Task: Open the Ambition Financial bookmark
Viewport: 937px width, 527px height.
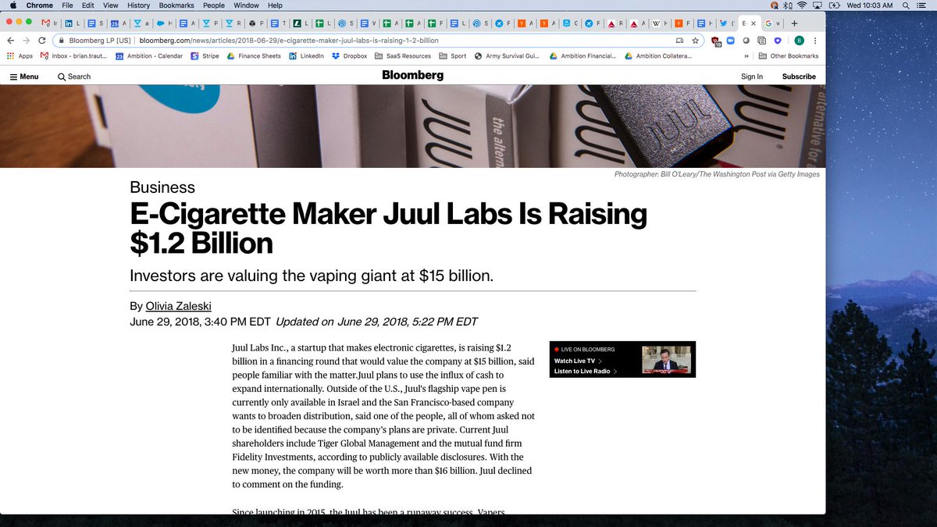Action: 583,56
